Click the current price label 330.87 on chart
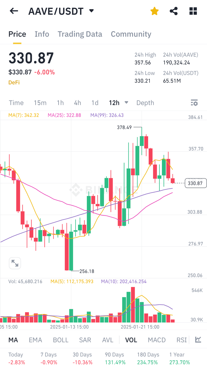The image size is (207, 367). [x=195, y=183]
